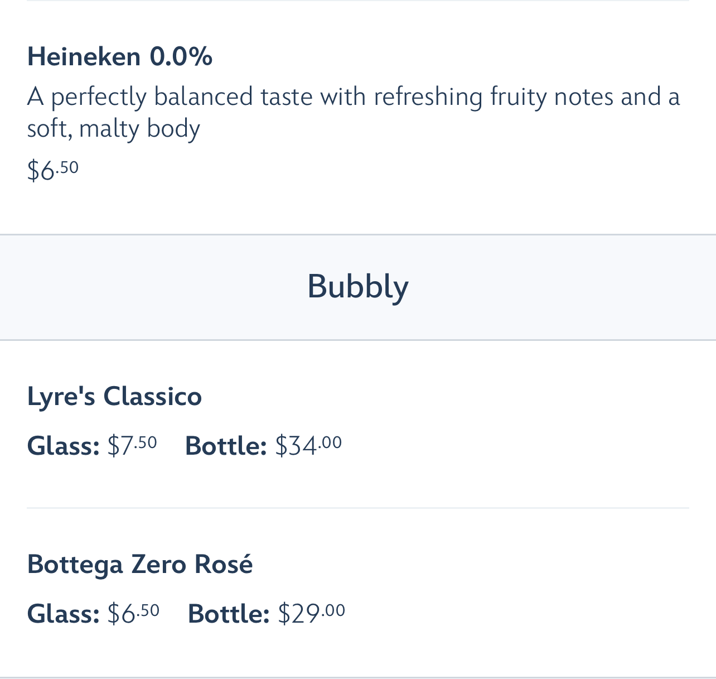Open the Lyre's Classico item
Image resolution: width=716 pixels, height=679 pixels.
tap(114, 397)
